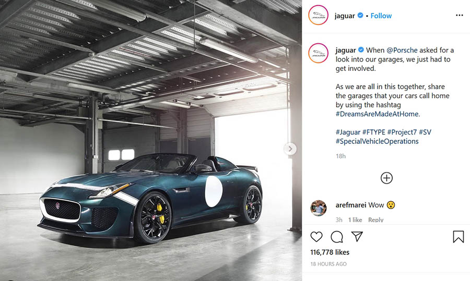Click the jaguar username in the header
Screen dimensions: 470x281
pos(345,16)
